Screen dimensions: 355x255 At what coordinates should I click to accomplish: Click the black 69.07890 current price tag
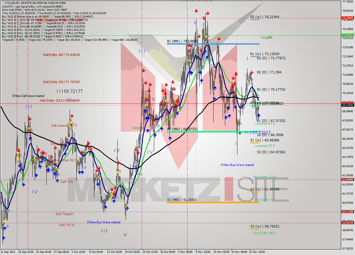point(348,105)
